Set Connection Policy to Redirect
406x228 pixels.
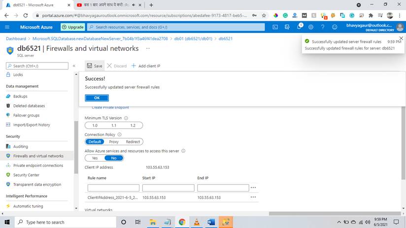point(133,141)
